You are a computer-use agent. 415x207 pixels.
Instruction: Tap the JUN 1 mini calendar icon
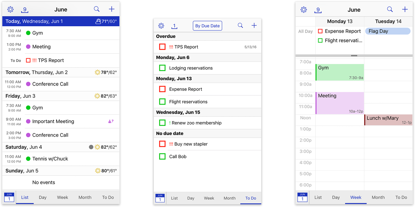9,197
